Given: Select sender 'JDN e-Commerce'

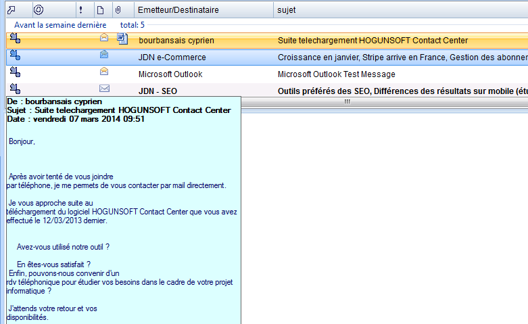Looking at the screenshot, I should click(172, 57).
